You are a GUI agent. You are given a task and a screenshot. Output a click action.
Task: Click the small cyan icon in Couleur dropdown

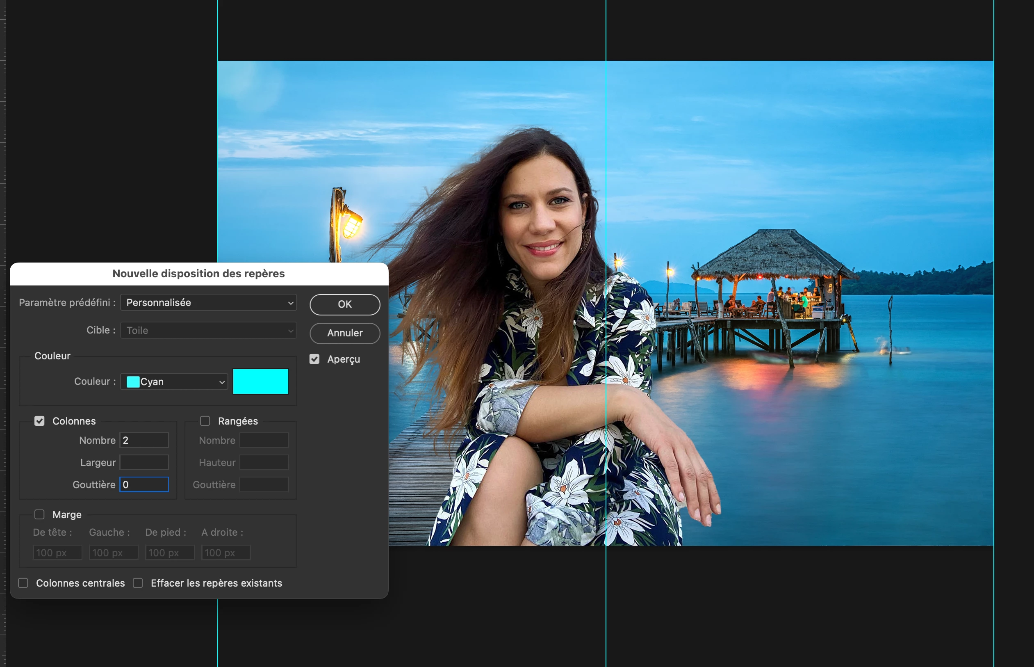pyautogui.click(x=133, y=381)
